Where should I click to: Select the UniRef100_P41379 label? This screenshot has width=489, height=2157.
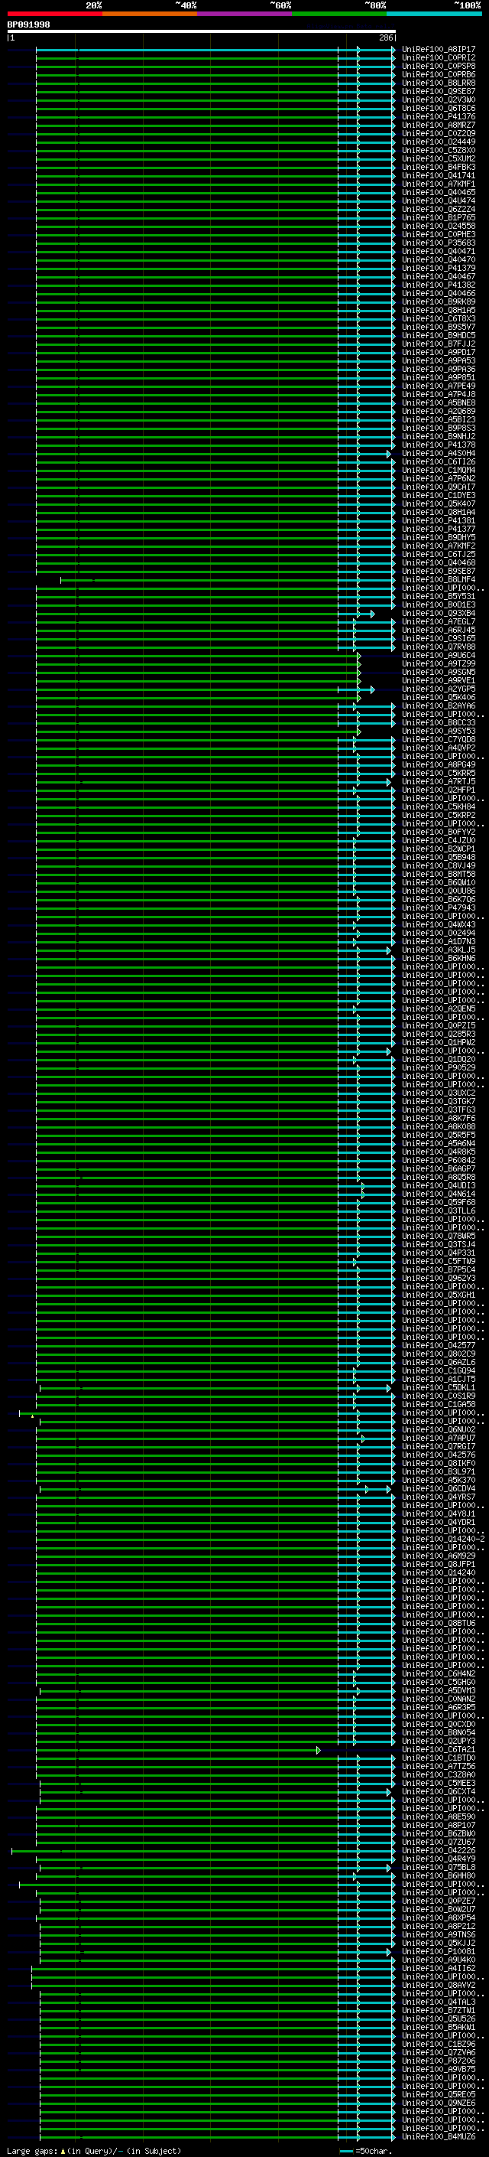tap(438, 268)
